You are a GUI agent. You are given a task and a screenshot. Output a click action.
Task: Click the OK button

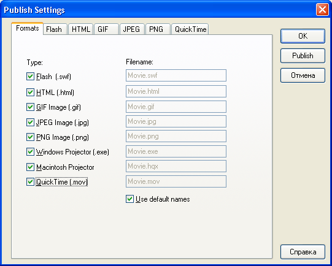[x=303, y=36]
